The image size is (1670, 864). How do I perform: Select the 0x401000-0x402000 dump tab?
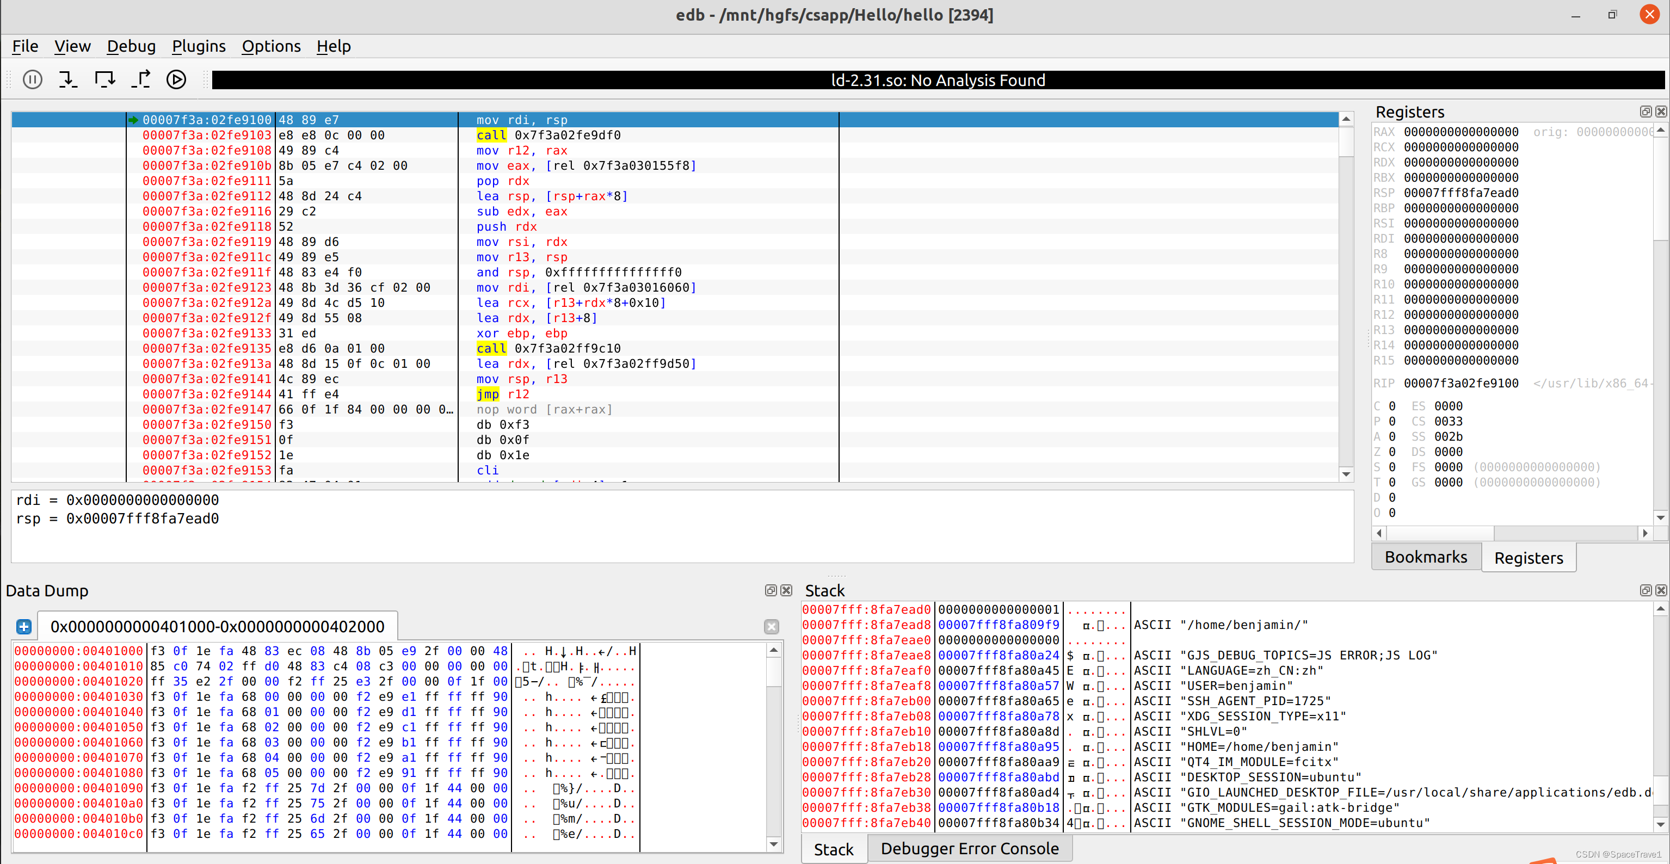click(x=217, y=626)
